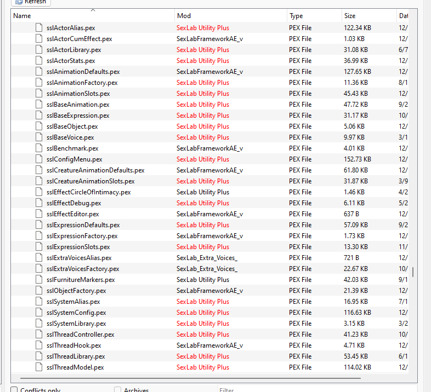
Task: Click into the Filter input field
Action: (x=317, y=389)
